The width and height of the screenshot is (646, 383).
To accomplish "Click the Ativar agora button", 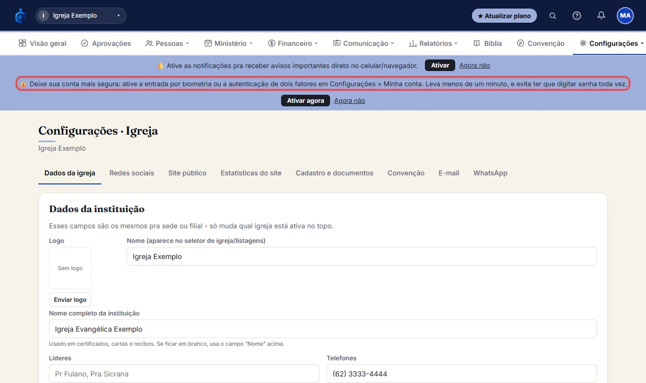I will click(305, 101).
